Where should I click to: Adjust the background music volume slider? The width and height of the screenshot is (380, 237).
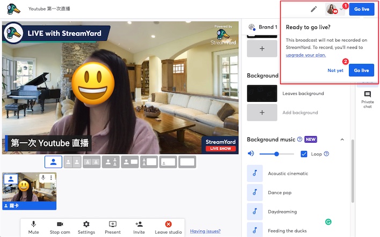276,154
